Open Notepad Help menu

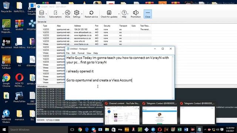pos(96,53)
